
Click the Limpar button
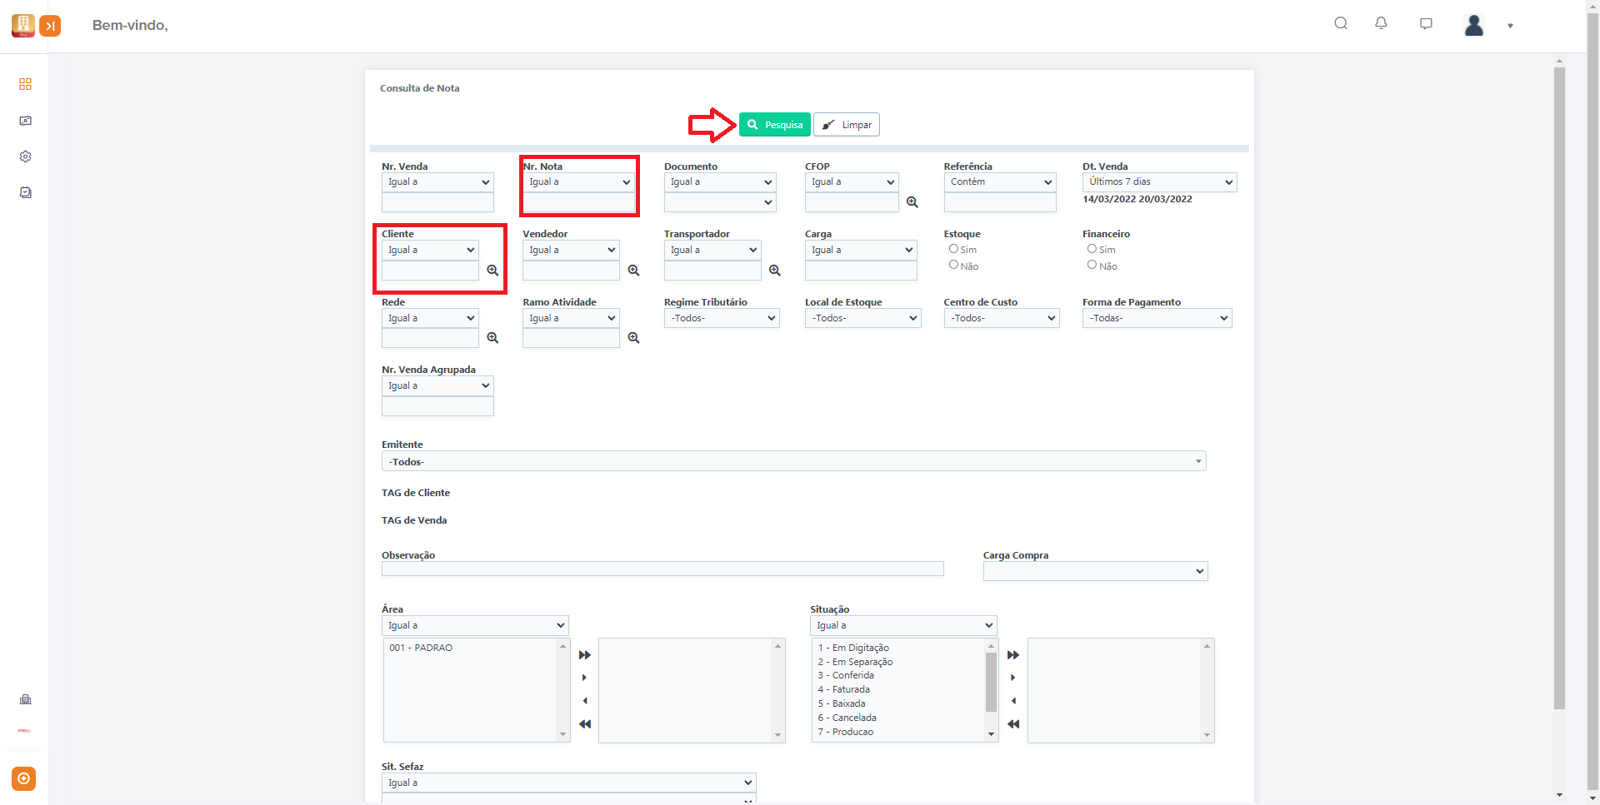[x=847, y=125]
